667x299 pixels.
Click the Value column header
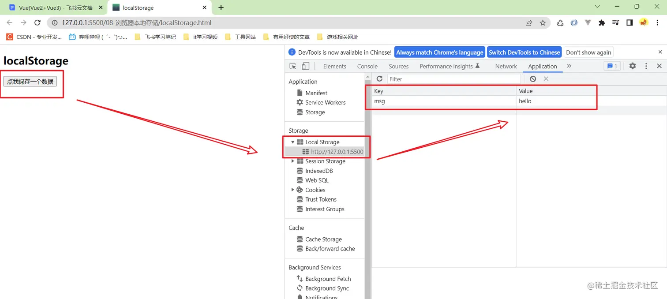pyautogui.click(x=592, y=91)
